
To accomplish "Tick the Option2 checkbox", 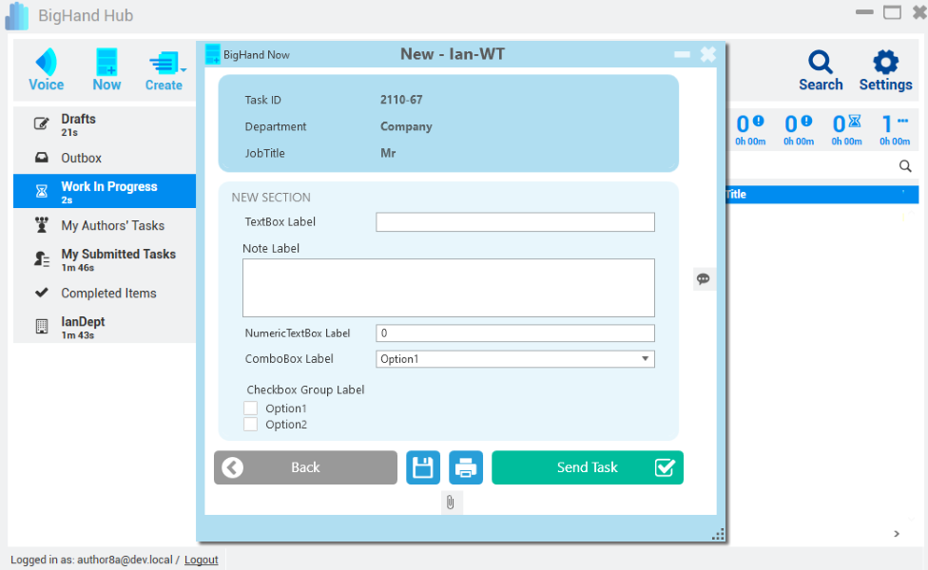I will 250,424.
